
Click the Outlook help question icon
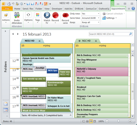133,9
